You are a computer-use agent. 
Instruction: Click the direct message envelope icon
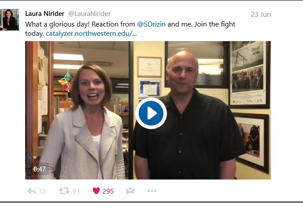(130, 191)
